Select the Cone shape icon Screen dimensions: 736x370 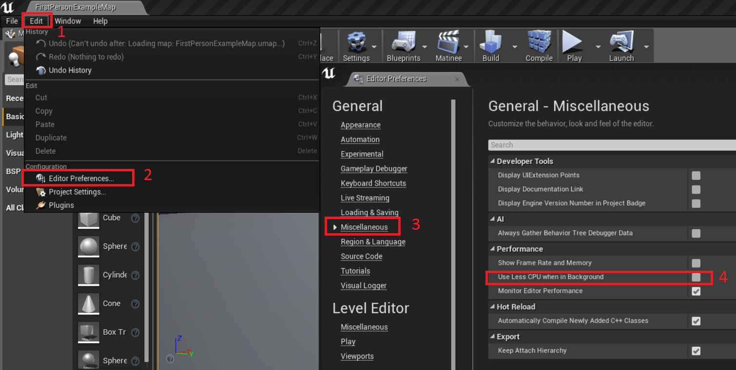(88, 304)
